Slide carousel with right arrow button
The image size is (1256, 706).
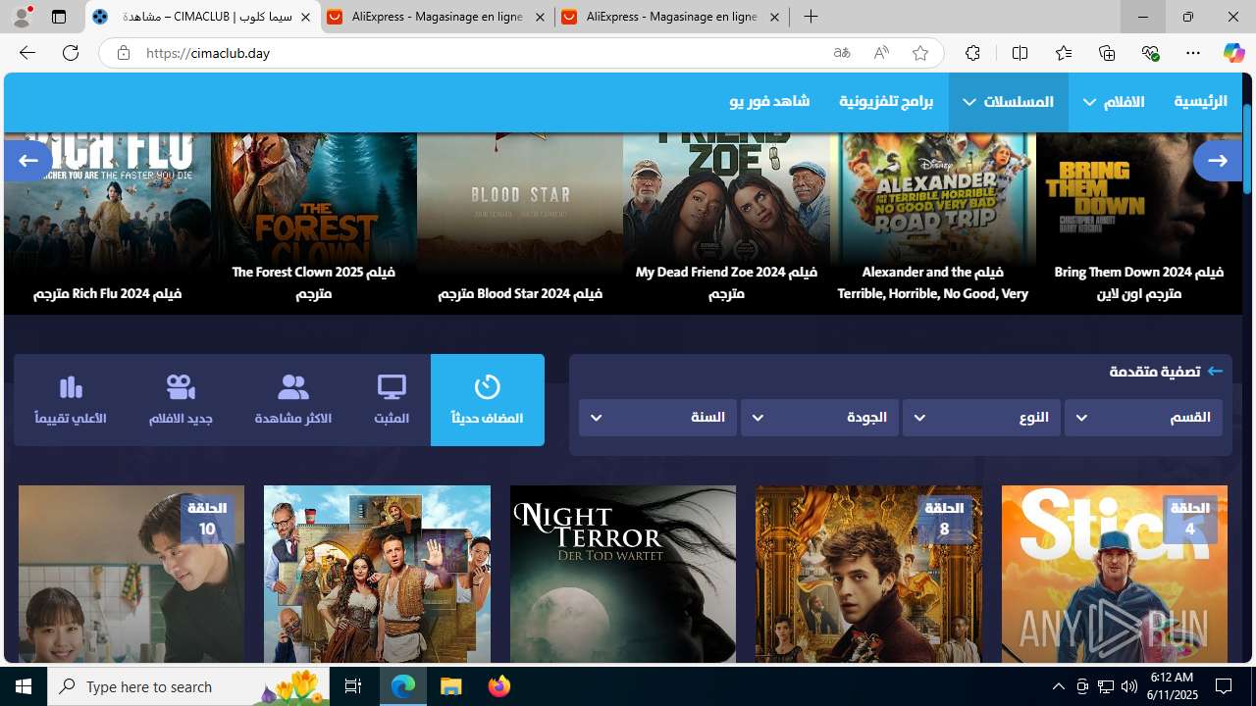tap(1217, 161)
